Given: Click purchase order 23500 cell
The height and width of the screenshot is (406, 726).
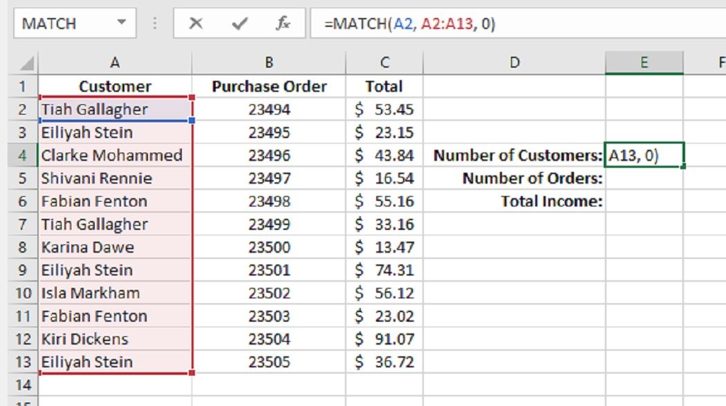Looking at the screenshot, I should [268, 247].
